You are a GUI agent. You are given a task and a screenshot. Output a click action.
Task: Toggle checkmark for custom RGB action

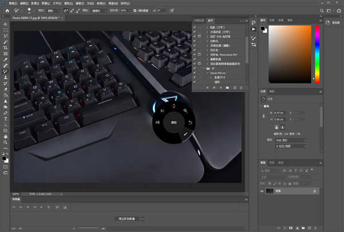tap(194, 36)
